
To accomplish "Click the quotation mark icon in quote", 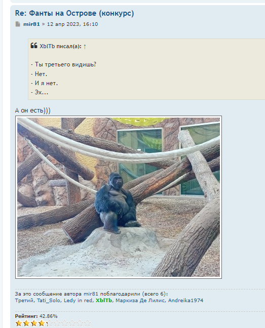I will pyautogui.click(x=34, y=46).
